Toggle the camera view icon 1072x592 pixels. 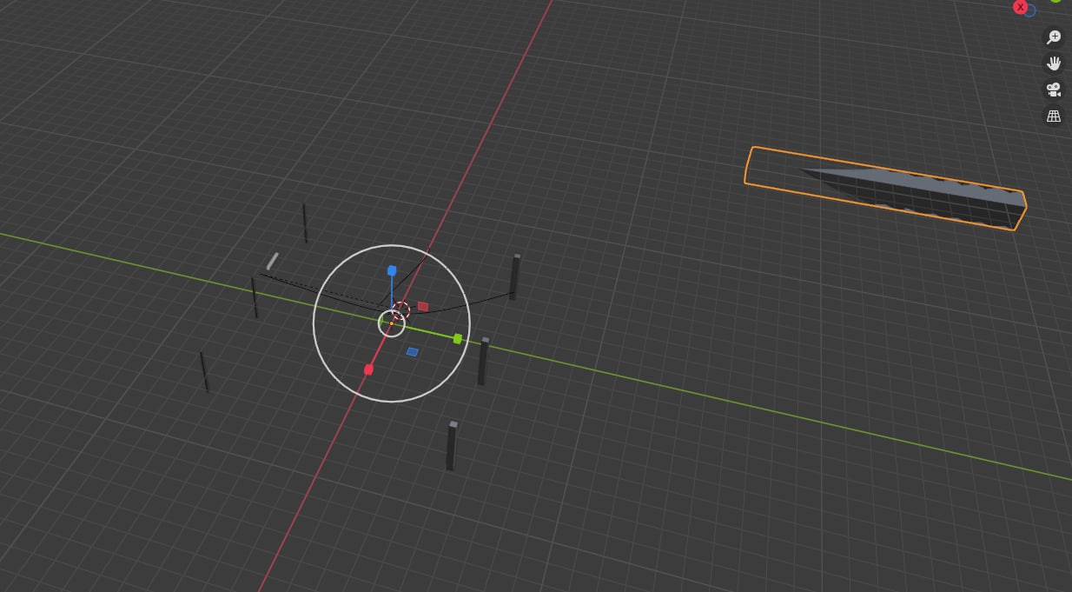click(x=1054, y=90)
